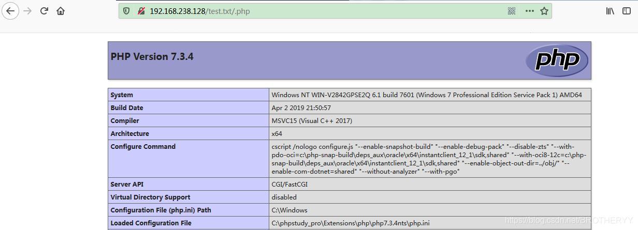Image resolution: width=638 pixels, height=230 pixels.
Task: Go forward to the next page
Action: click(x=28, y=11)
